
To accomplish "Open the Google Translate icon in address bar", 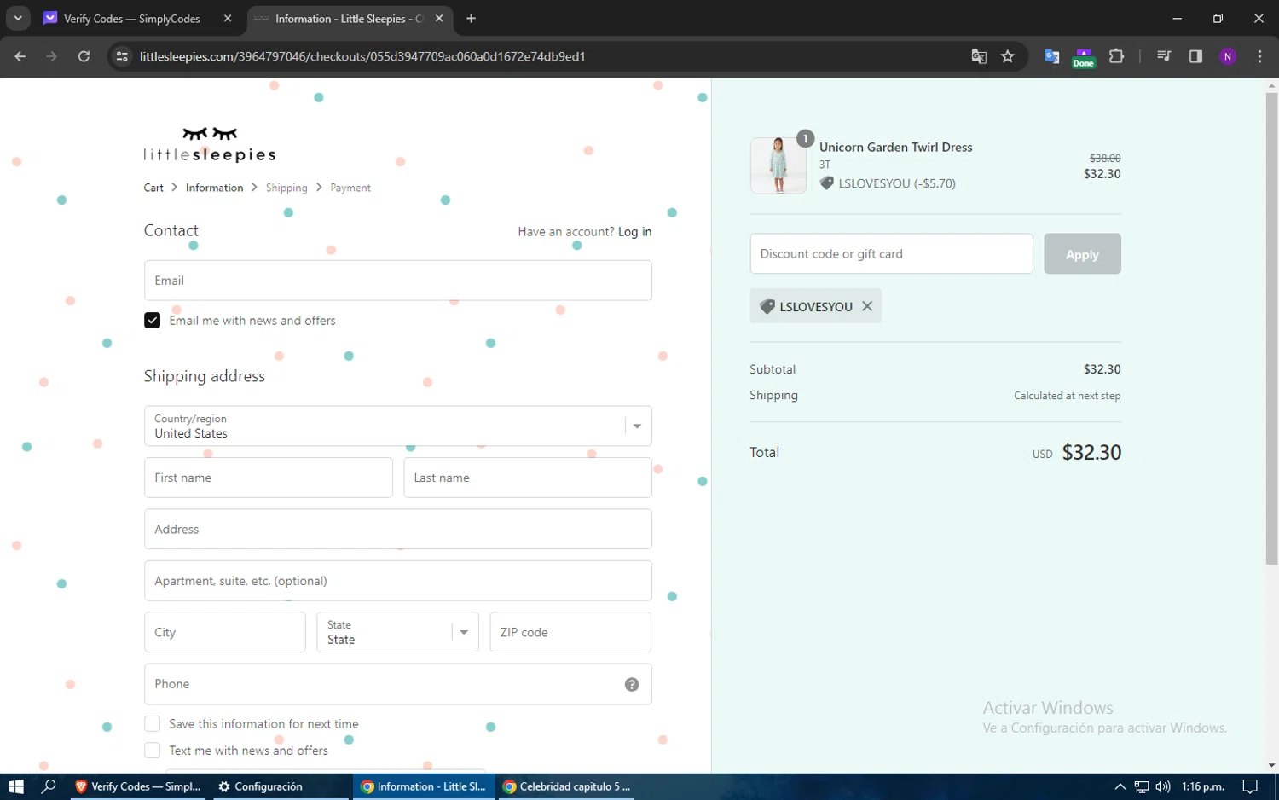I will click(x=979, y=56).
